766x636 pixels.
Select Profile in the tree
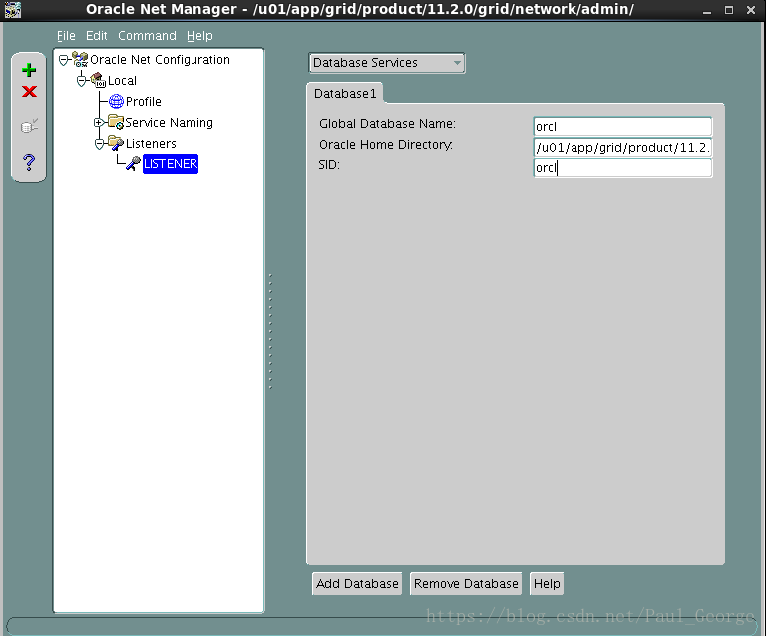point(144,101)
